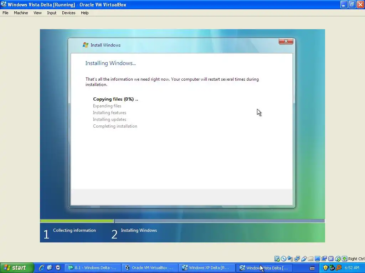The width and height of the screenshot is (365, 273).
Task: Switch to Oracle VM VirtualBox manager taskbar button
Action: tap(150, 268)
